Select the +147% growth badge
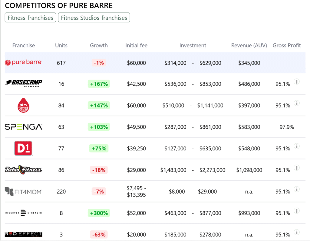310x241 pixels. (99, 105)
